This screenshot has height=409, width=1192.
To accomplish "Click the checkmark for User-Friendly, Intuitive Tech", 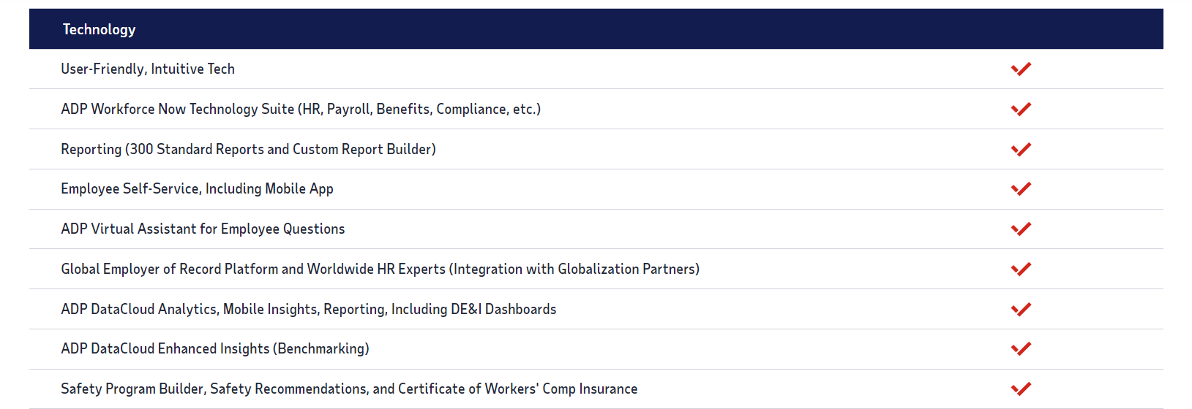I will pyautogui.click(x=1021, y=69).
